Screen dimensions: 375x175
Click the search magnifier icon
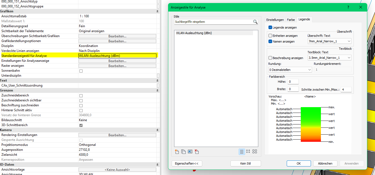tap(255, 22)
